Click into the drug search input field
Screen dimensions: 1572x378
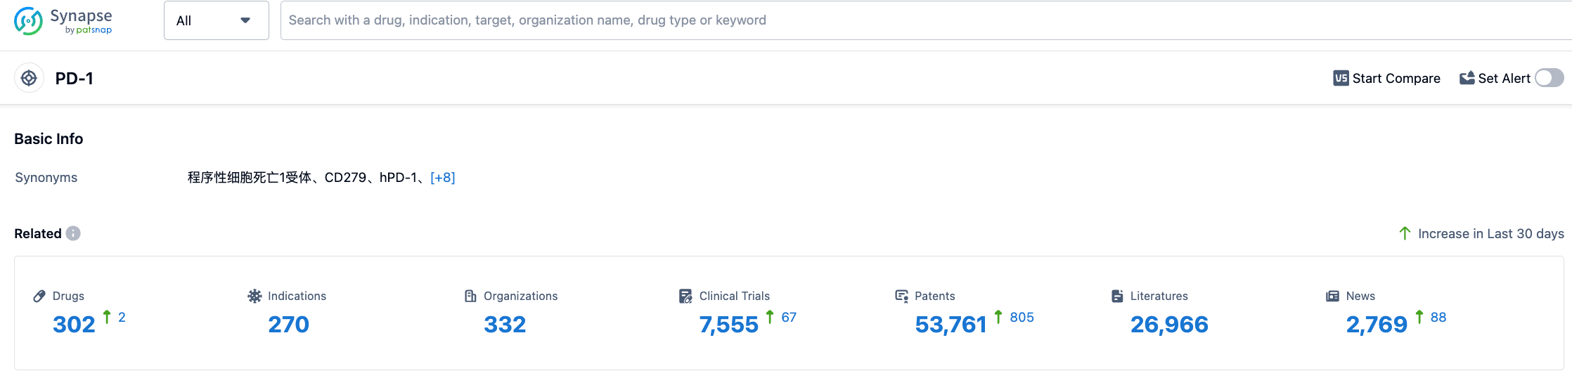tap(914, 20)
